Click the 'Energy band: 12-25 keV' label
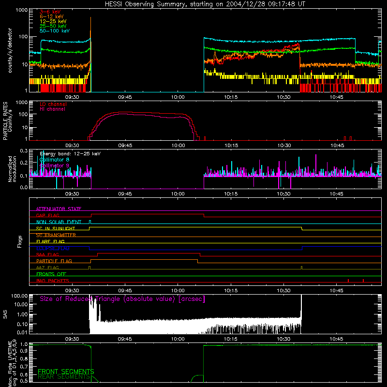This screenshot has width=387, height=387. point(70,154)
